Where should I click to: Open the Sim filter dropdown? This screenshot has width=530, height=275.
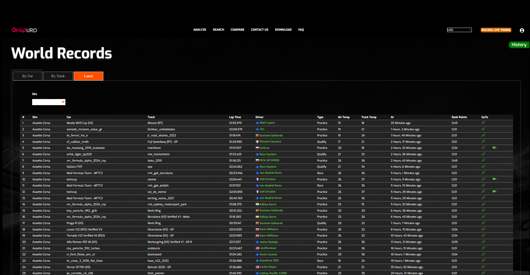[49, 102]
